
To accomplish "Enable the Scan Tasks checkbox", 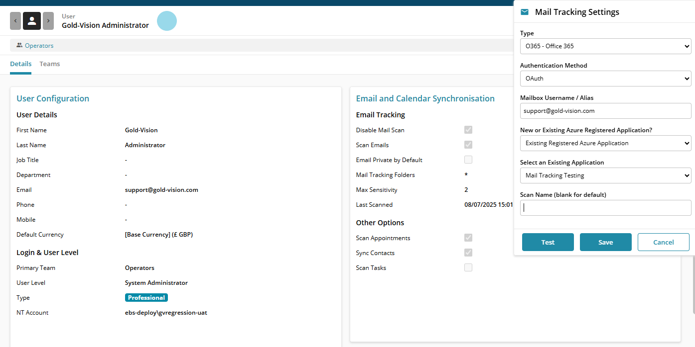I will (x=468, y=267).
